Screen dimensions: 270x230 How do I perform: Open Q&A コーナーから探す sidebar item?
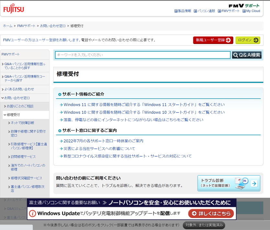25,78
